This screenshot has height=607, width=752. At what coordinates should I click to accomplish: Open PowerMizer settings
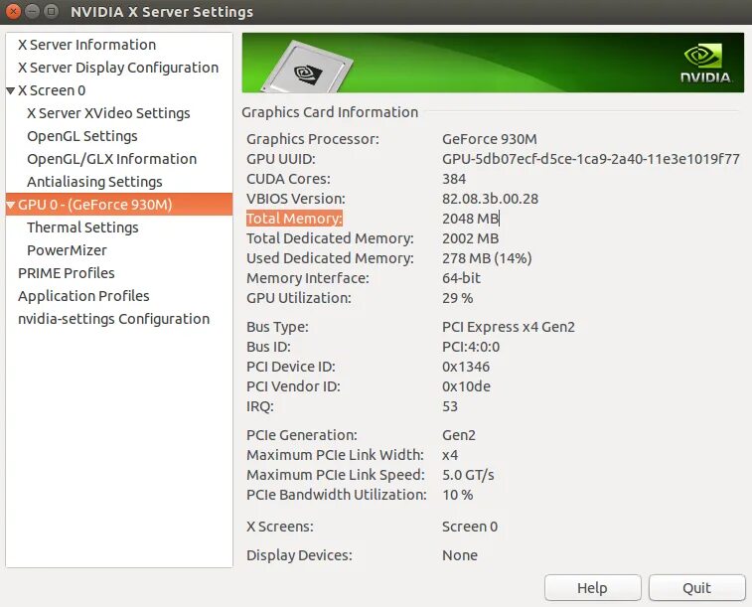tap(67, 250)
